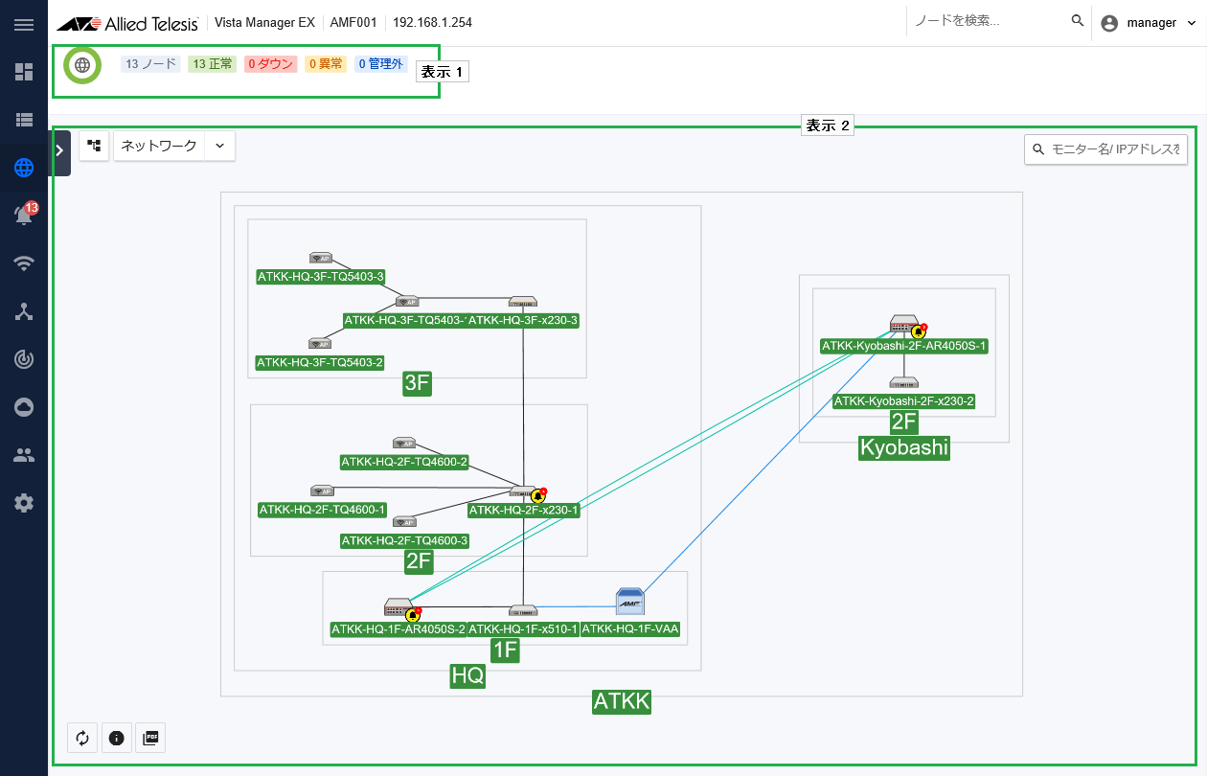This screenshot has width=1207, height=776.
Task: Click the ATKK-HQ-2F-TQ4600-3 node label
Action: click(405, 540)
